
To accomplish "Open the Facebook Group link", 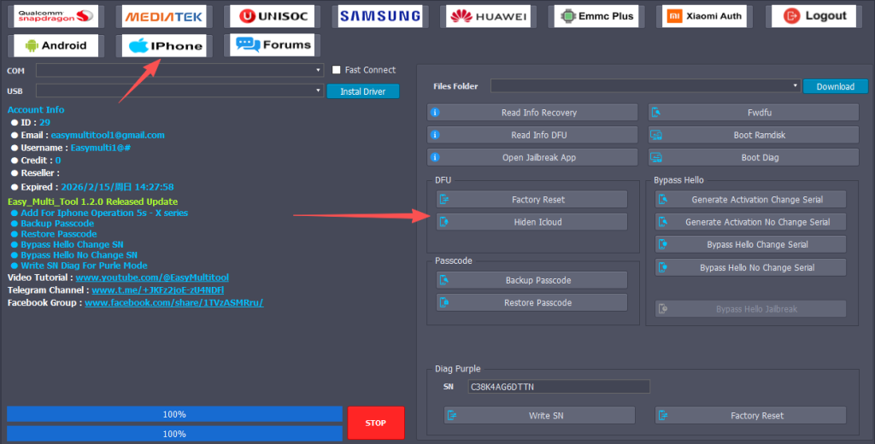I will pos(174,303).
